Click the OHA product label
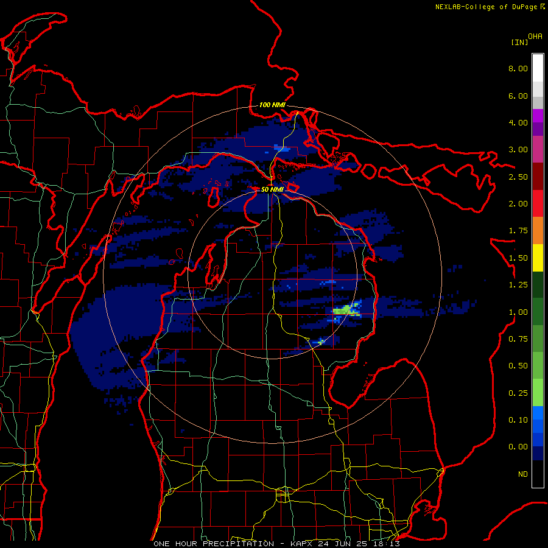The height and width of the screenshot is (548, 548). (535, 37)
